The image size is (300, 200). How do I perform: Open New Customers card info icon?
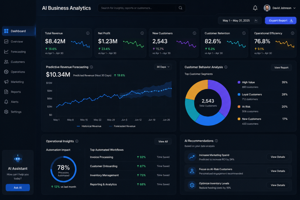pos(195,33)
